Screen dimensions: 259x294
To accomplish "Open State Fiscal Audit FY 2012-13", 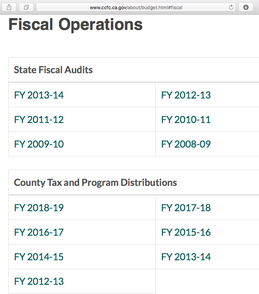I will tap(186, 95).
